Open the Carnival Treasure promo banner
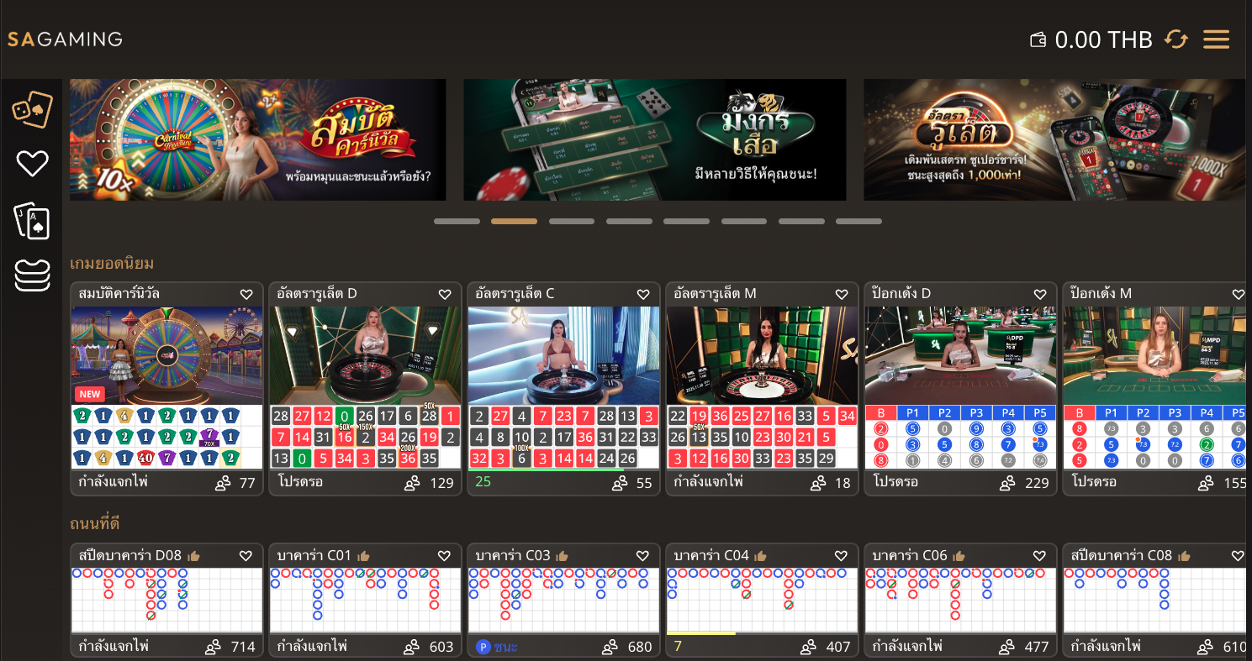 click(257, 139)
